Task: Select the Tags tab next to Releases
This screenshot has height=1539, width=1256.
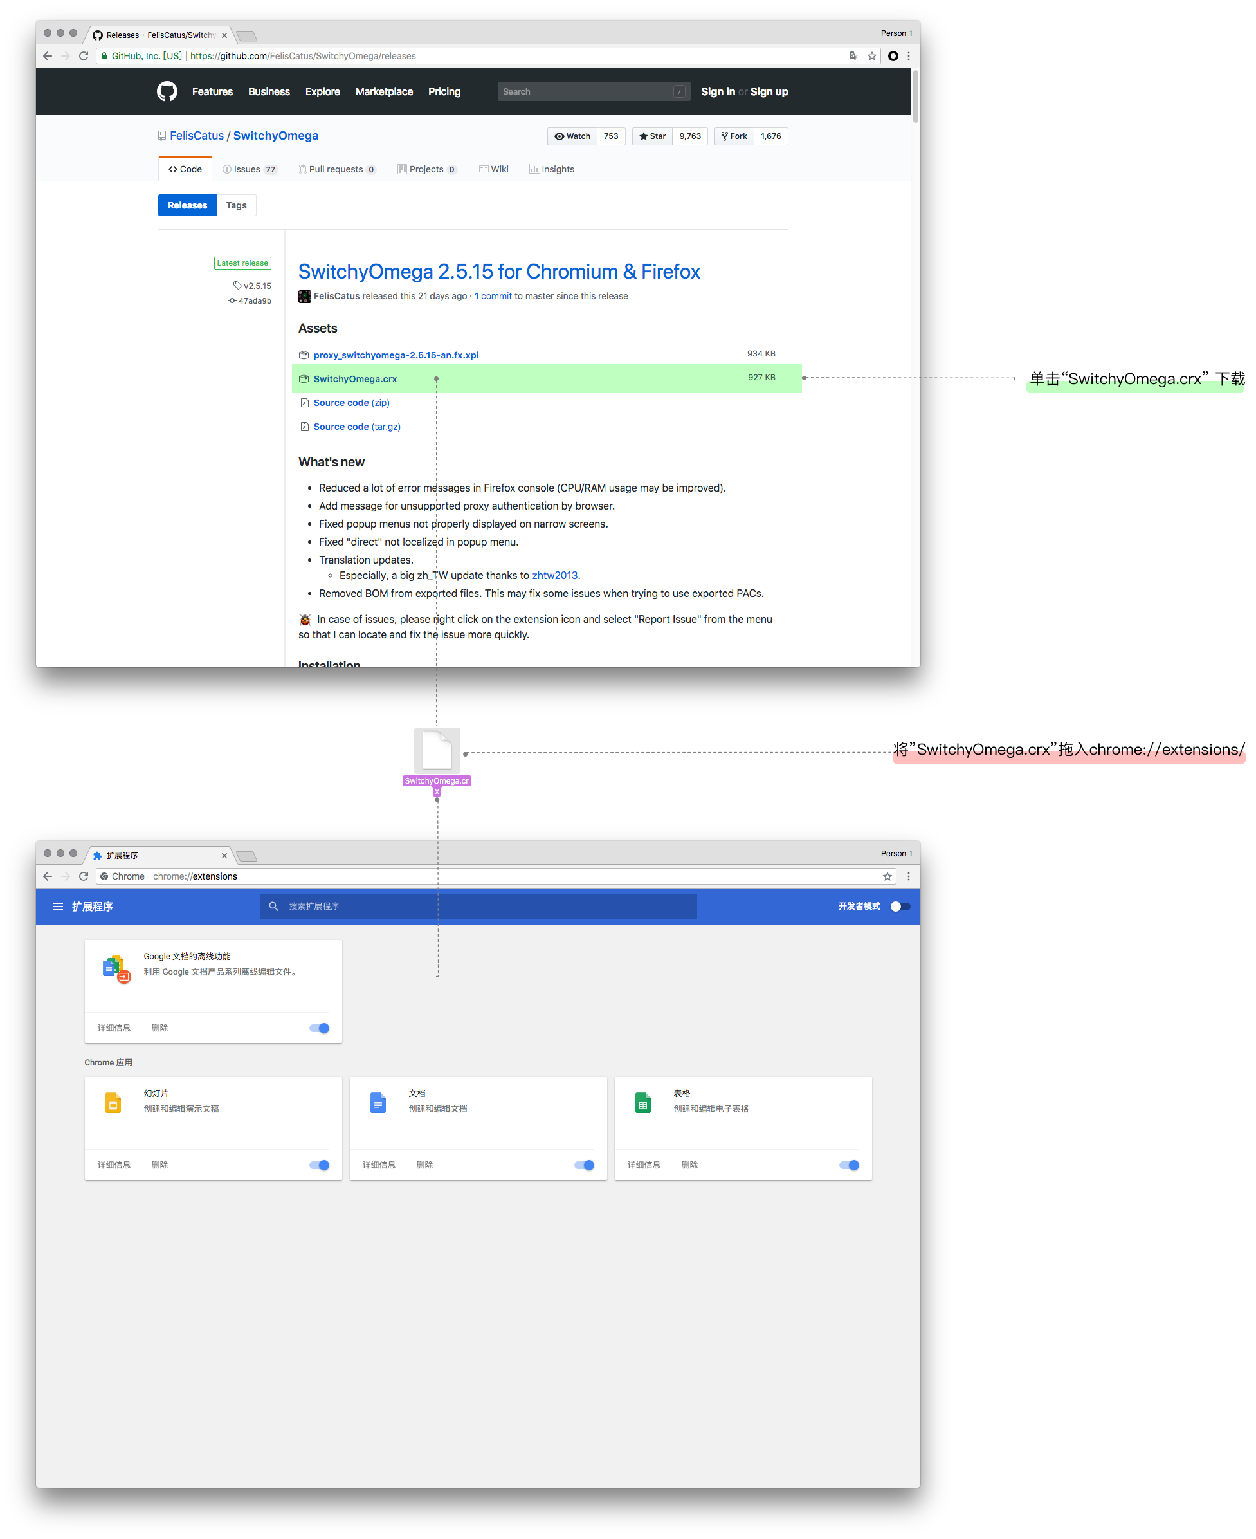Action: [x=236, y=205]
